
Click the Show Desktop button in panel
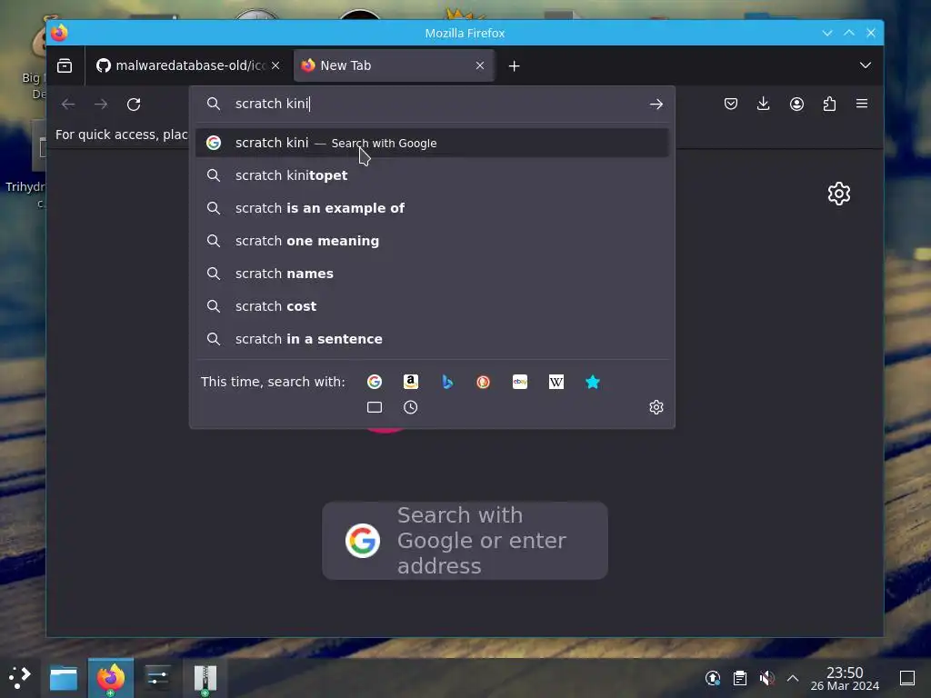tap(907, 678)
